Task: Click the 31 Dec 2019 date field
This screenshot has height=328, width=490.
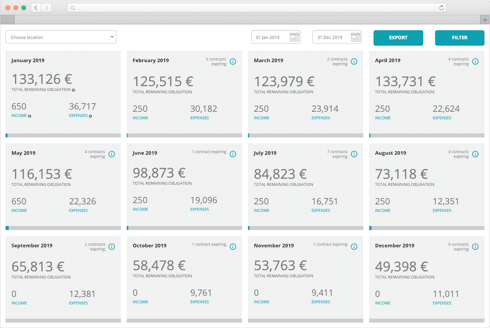Action: (337, 37)
